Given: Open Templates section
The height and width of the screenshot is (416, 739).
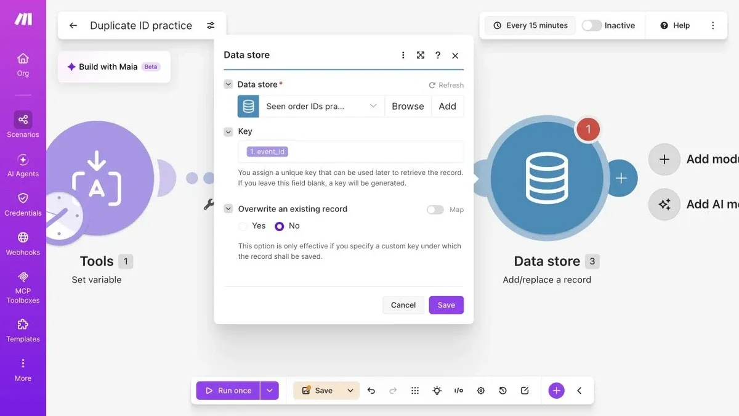Looking at the screenshot, I should pos(23,331).
